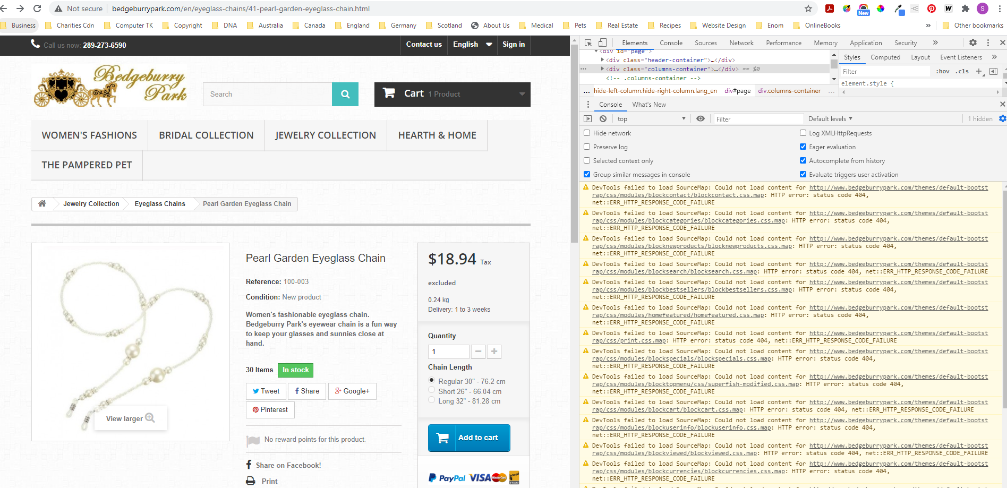Expand the header-container div node
The width and height of the screenshot is (1007, 488).
[x=602, y=60]
